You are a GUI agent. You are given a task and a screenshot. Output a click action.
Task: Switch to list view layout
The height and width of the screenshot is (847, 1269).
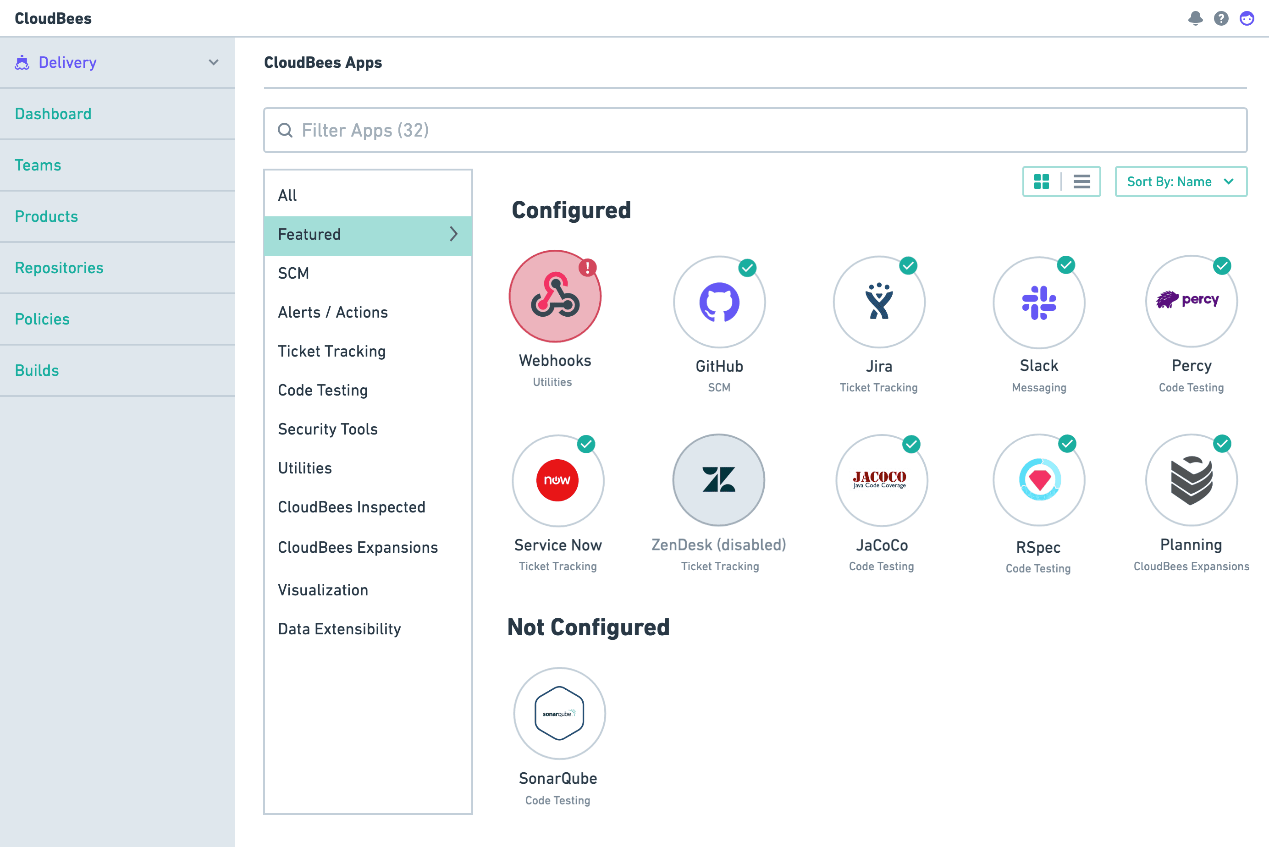click(x=1081, y=181)
